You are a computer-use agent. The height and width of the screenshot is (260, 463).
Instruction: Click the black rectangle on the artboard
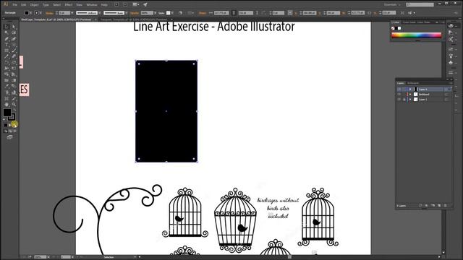pos(166,111)
